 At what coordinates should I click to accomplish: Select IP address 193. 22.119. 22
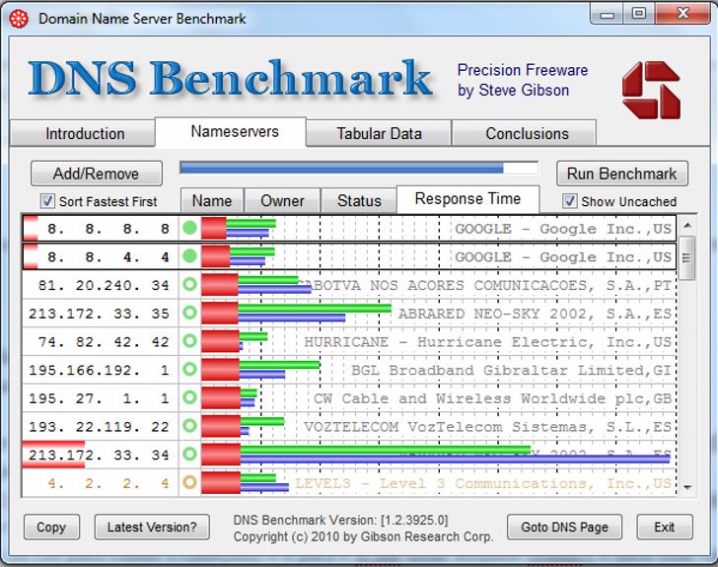point(99,427)
